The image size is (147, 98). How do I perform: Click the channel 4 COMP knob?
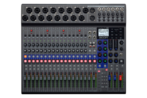37,51
